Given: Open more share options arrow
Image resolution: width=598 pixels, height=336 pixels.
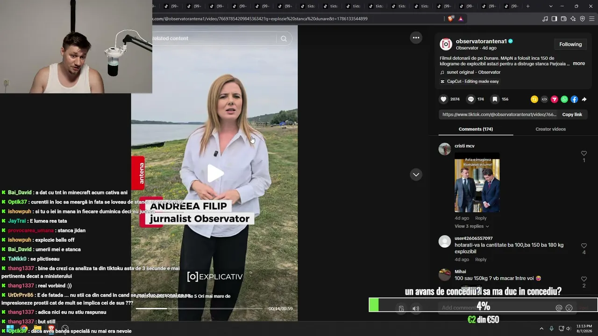Looking at the screenshot, I should (x=584, y=99).
